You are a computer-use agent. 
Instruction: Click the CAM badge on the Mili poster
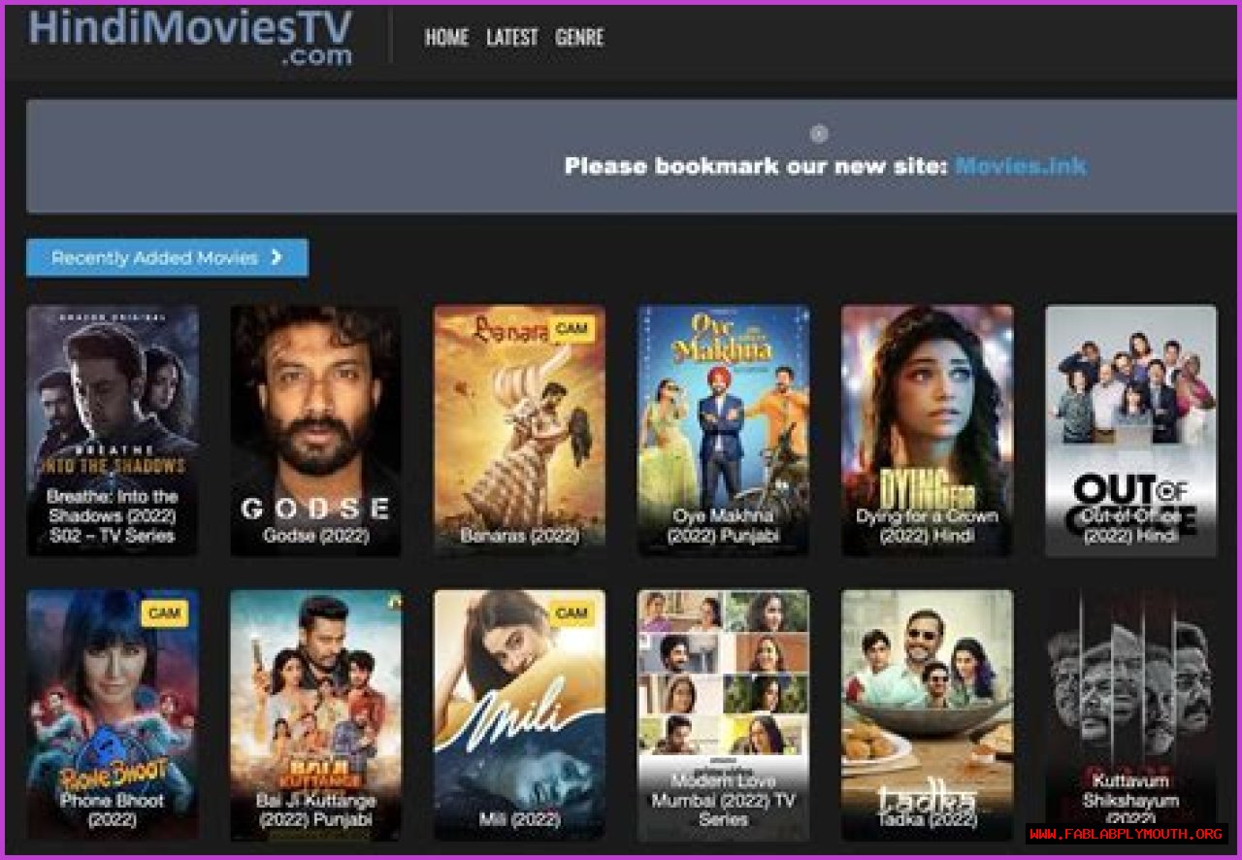(x=572, y=612)
